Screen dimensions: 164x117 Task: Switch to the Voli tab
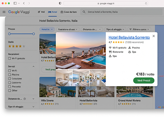click(x=41, y=12)
